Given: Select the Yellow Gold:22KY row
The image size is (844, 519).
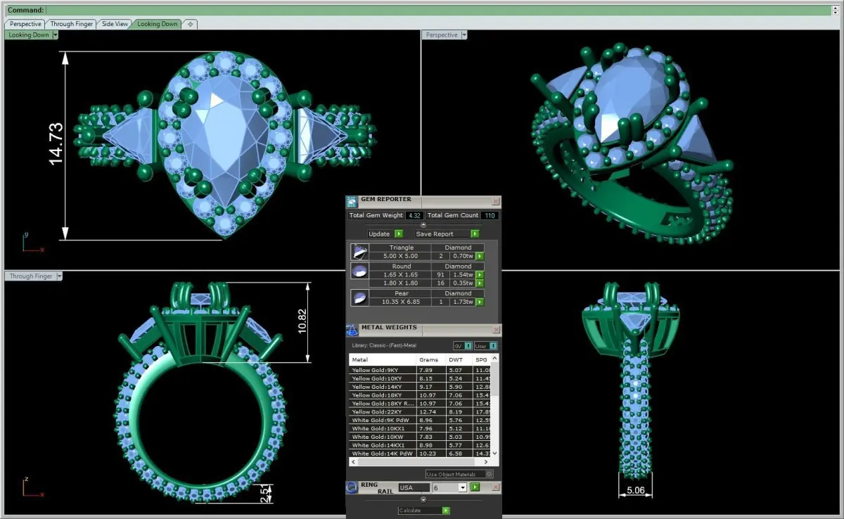Looking at the screenshot, I should point(420,411).
